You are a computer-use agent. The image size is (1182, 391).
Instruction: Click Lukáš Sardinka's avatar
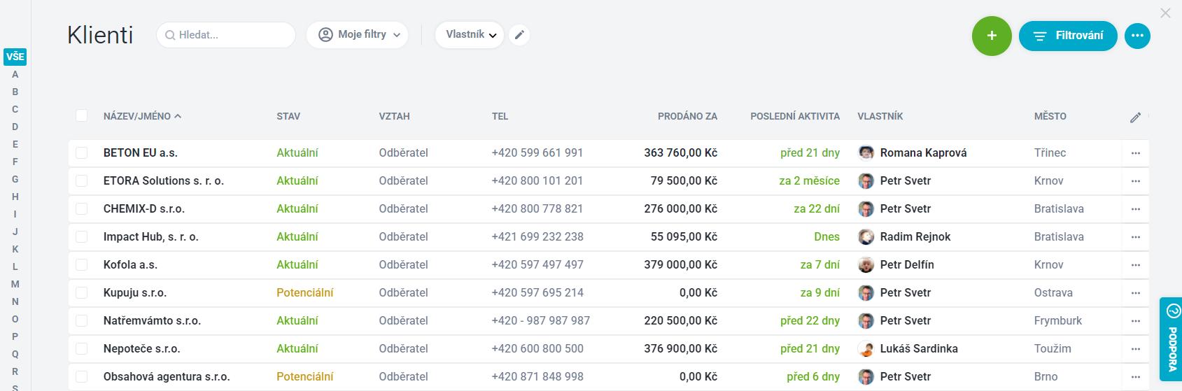coord(866,348)
